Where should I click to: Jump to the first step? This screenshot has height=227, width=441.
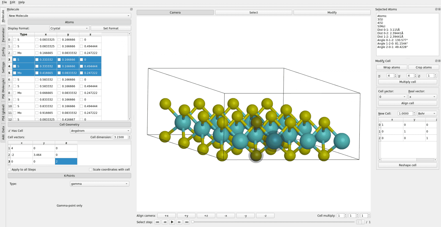point(157,222)
